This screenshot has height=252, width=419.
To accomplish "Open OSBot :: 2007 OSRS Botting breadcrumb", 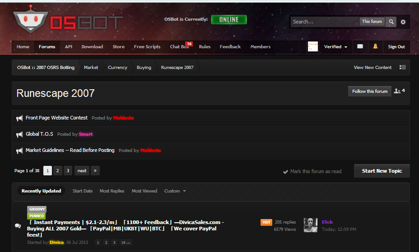I will click(x=46, y=68).
